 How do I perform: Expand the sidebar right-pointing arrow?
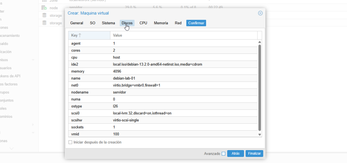[x=33, y=124]
